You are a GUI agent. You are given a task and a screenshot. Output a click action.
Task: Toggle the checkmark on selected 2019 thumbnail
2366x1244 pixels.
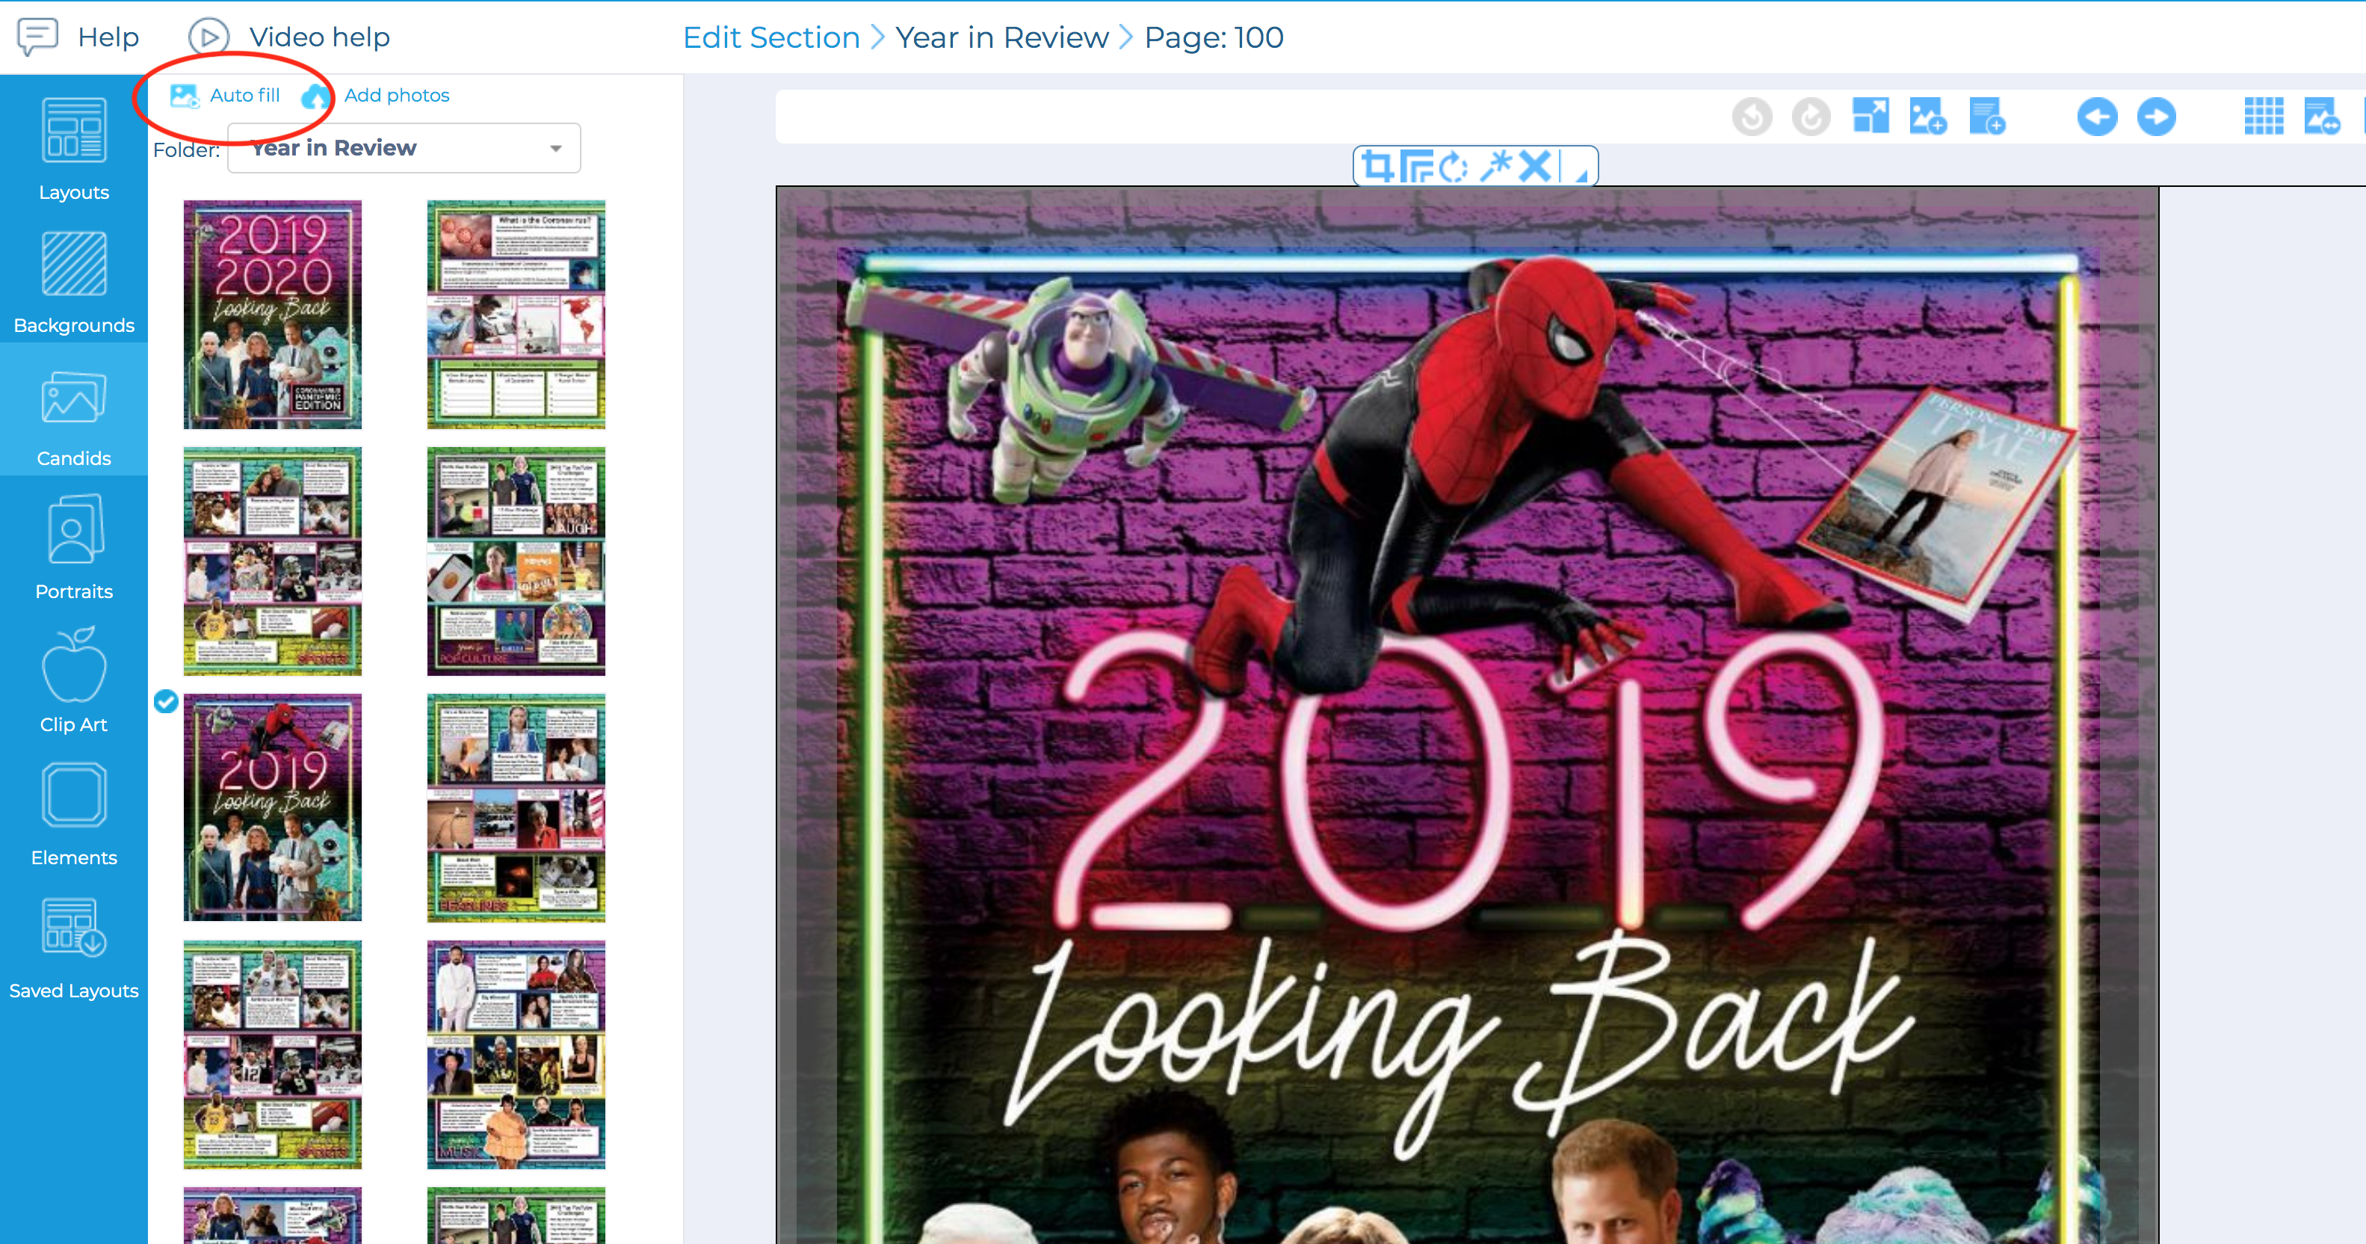pyautogui.click(x=166, y=702)
